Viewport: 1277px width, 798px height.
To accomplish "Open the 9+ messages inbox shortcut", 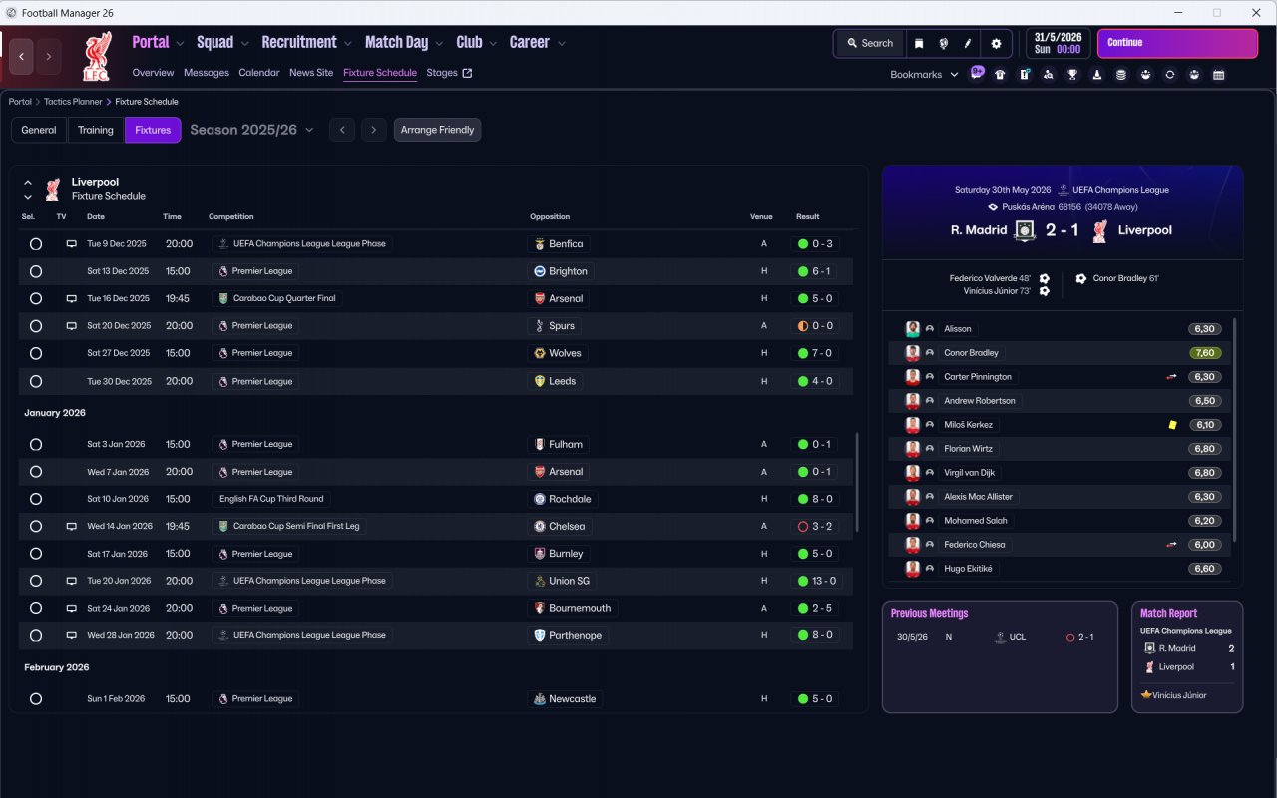I will 977,73.
